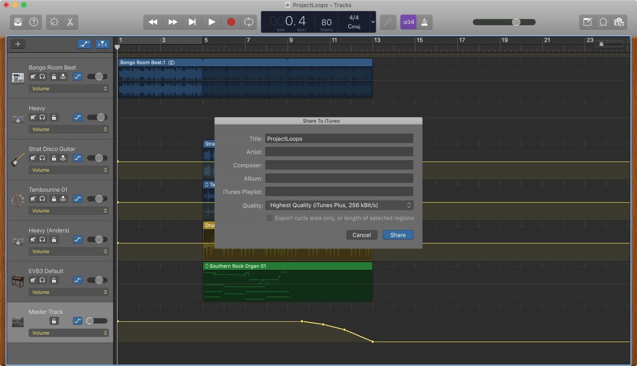637x366 pixels.
Task: Click the Record button
Action: point(231,22)
